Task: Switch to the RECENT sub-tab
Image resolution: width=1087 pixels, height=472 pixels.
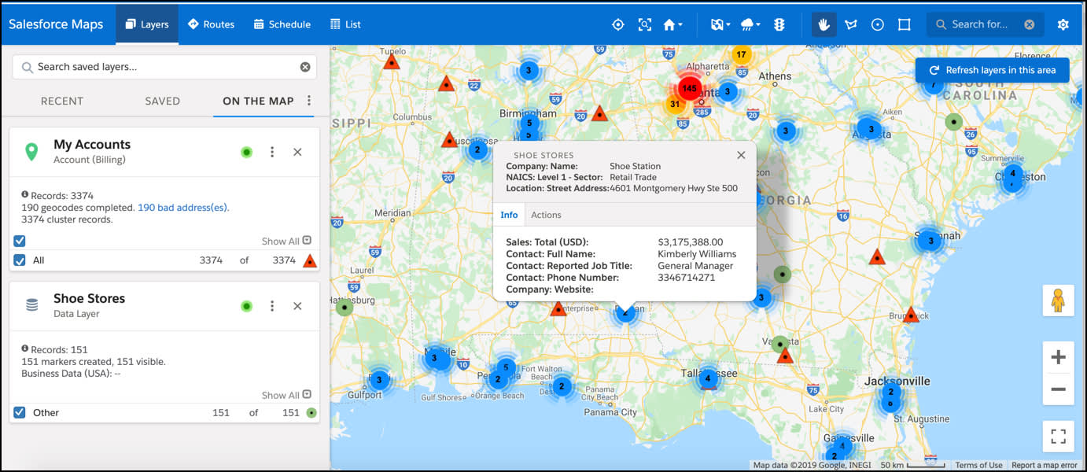Action: point(62,101)
